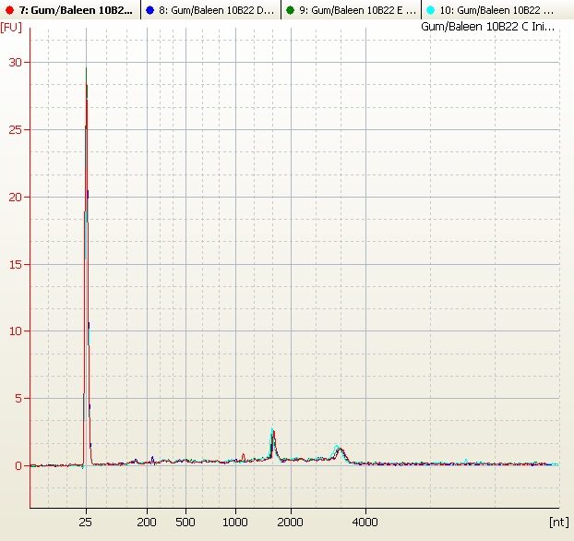Click the [FU] y-axis unit label

[11, 28]
